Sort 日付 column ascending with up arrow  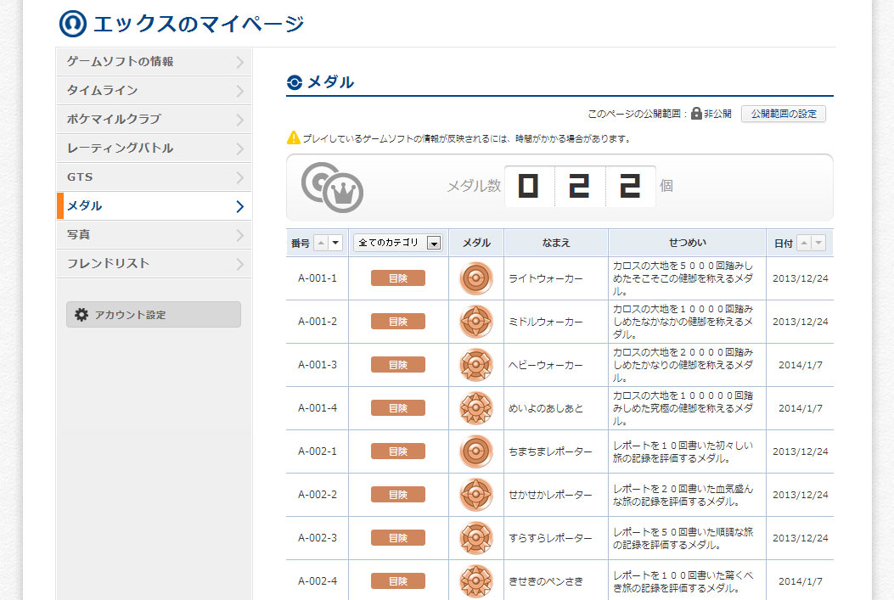tap(804, 243)
